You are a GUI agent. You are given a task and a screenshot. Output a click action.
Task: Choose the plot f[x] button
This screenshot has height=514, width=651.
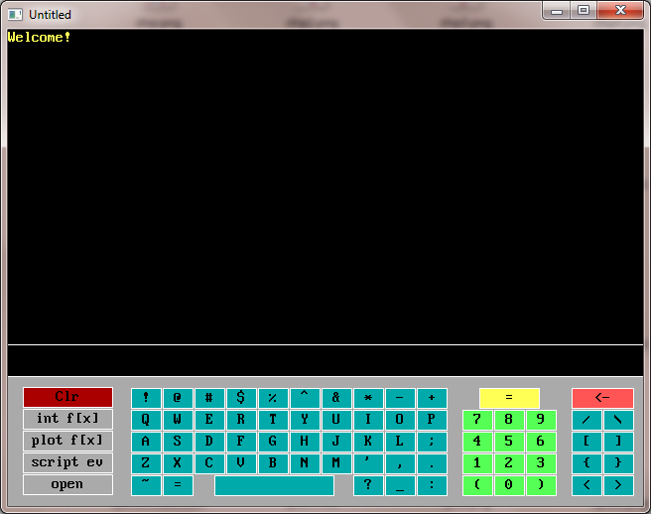click(x=67, y=441)
